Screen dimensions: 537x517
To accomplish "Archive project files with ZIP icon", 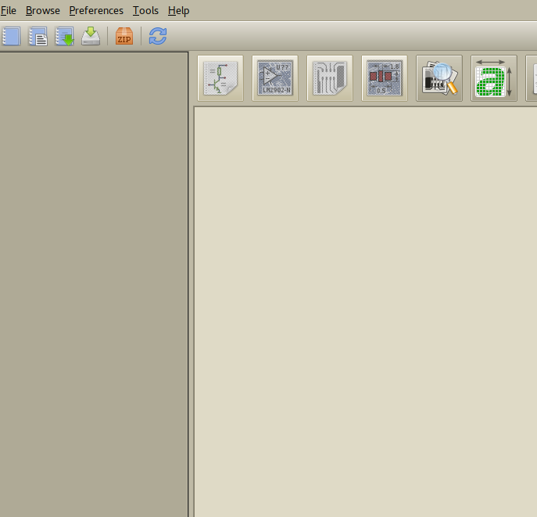I will pyautogui.click(x=124, y=36).
